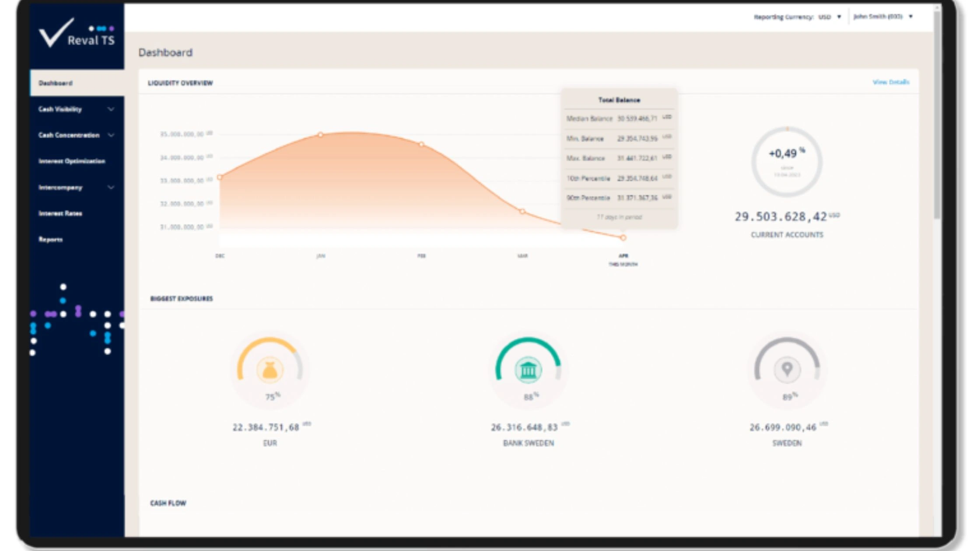Image resolution: width=980 pixels, height=551 pixels.
Task: Click the View Details link
Action: point(891,82)
